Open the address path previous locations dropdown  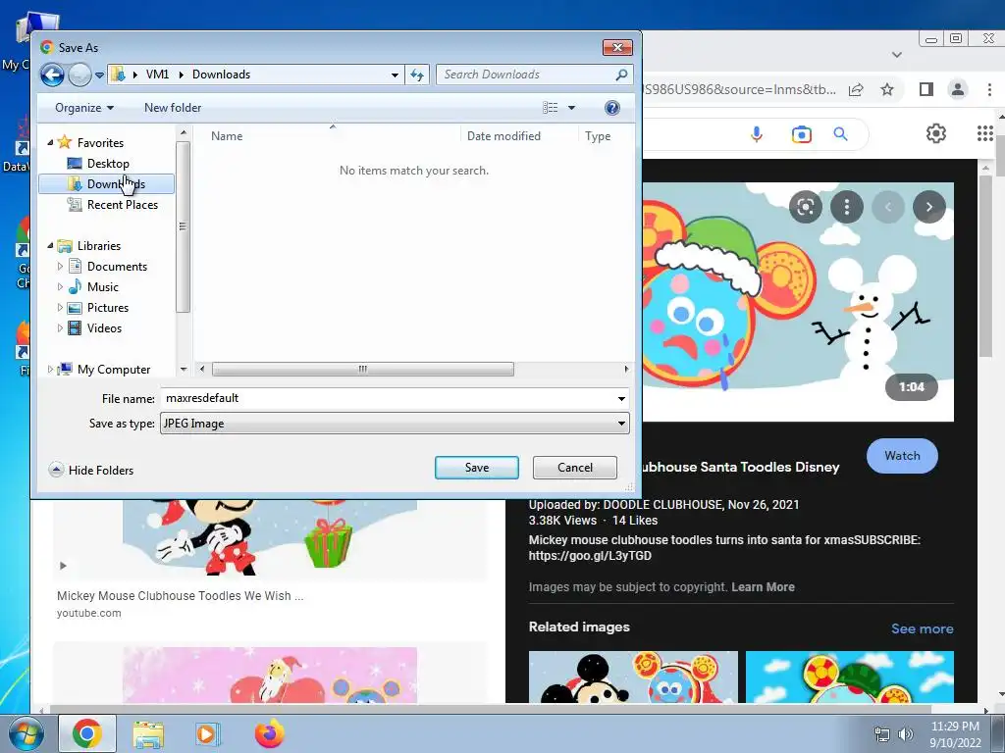395,75
